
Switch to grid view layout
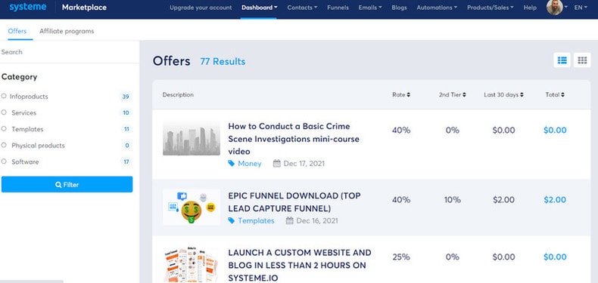582,60
